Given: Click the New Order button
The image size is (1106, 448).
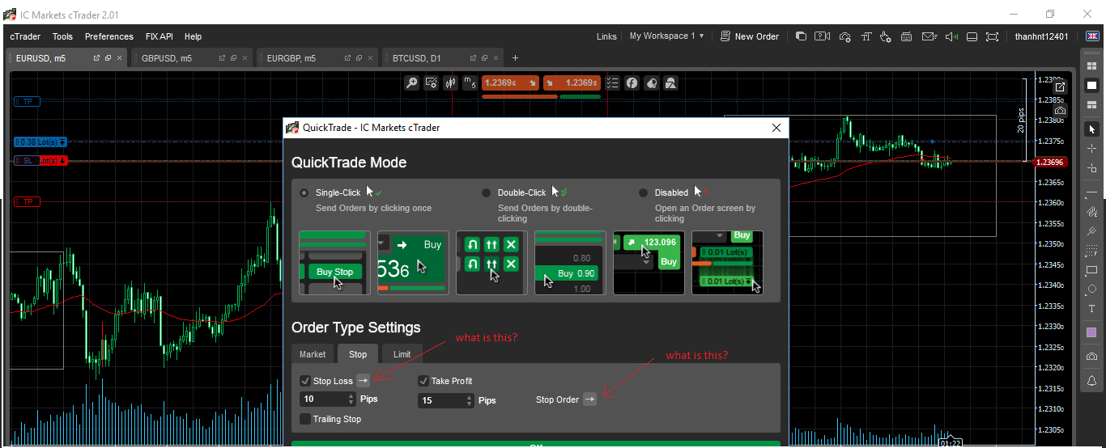Looking at the screenshot, I should coord(750,36).
